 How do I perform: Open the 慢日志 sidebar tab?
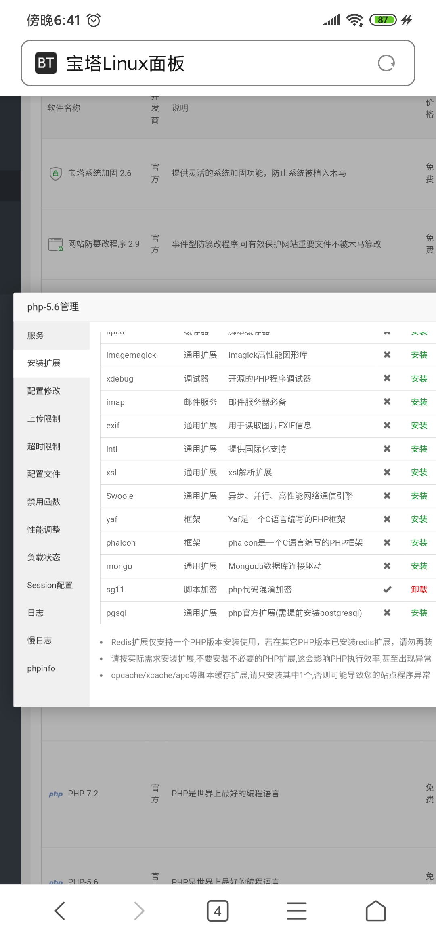tap(52, 640)
